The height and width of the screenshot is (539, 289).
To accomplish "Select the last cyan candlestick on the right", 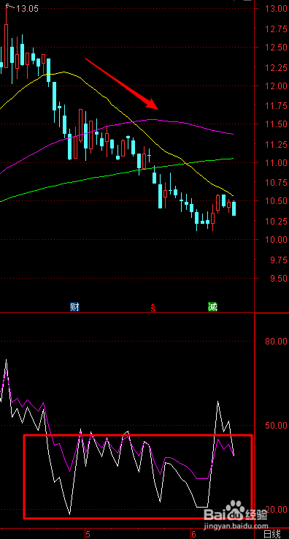I will point(234,208).
